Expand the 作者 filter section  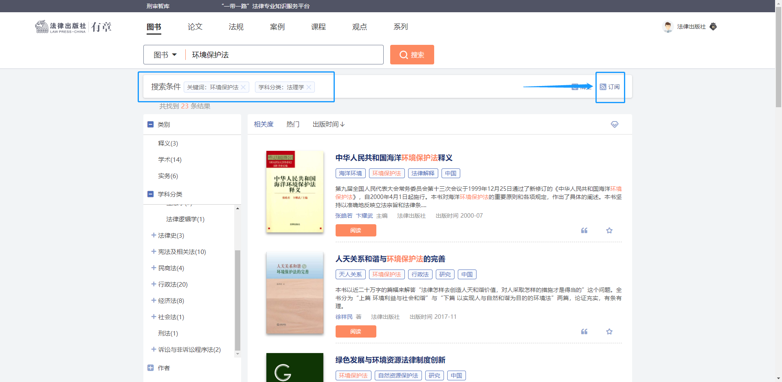[x=150, y=368]
